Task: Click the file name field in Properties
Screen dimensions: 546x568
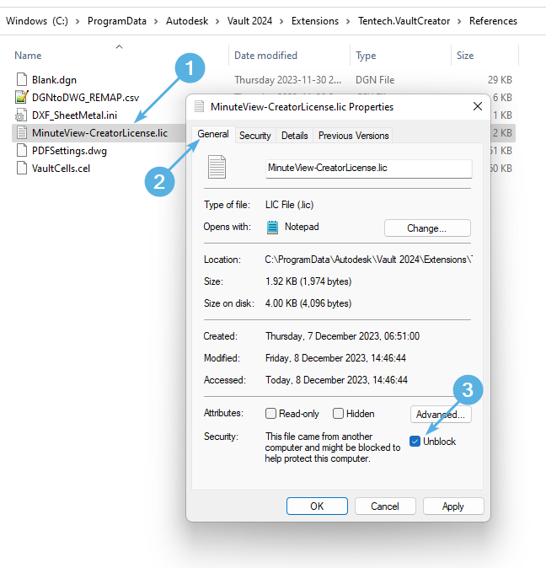Action: click(368, 169)
